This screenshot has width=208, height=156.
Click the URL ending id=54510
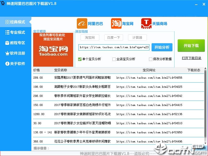(x=149, y=123)
